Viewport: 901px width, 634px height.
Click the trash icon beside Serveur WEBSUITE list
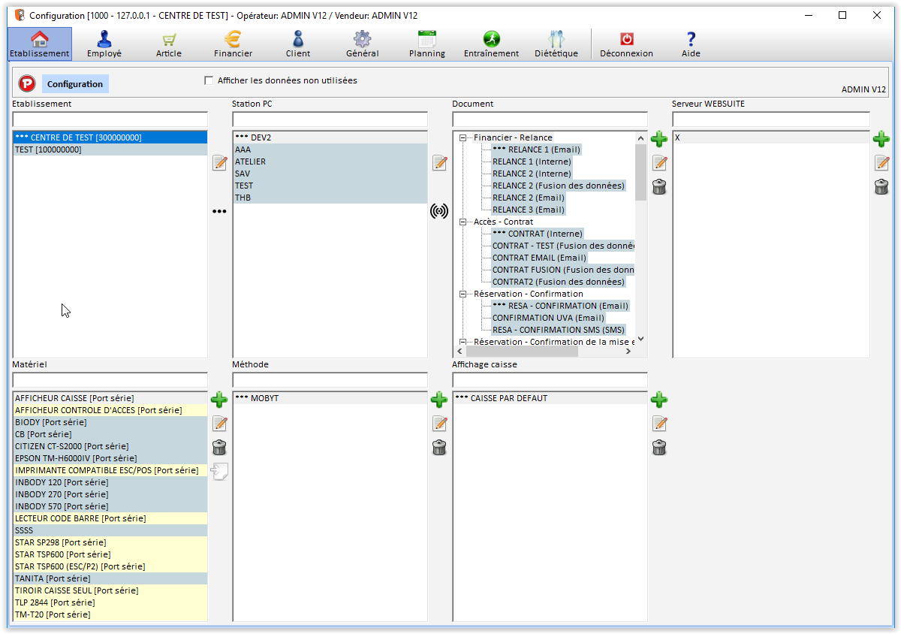pyautogui.click(x=881, y=187)
